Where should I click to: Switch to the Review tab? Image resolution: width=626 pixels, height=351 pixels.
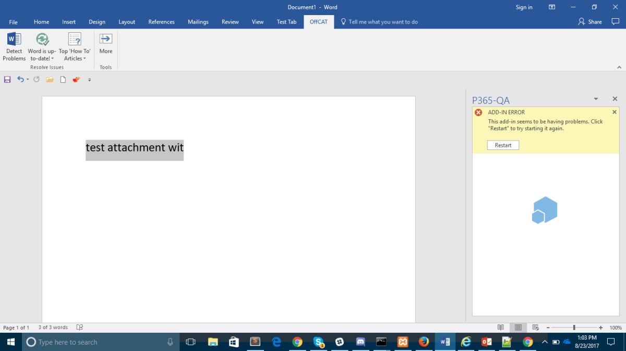pos(230,22)
